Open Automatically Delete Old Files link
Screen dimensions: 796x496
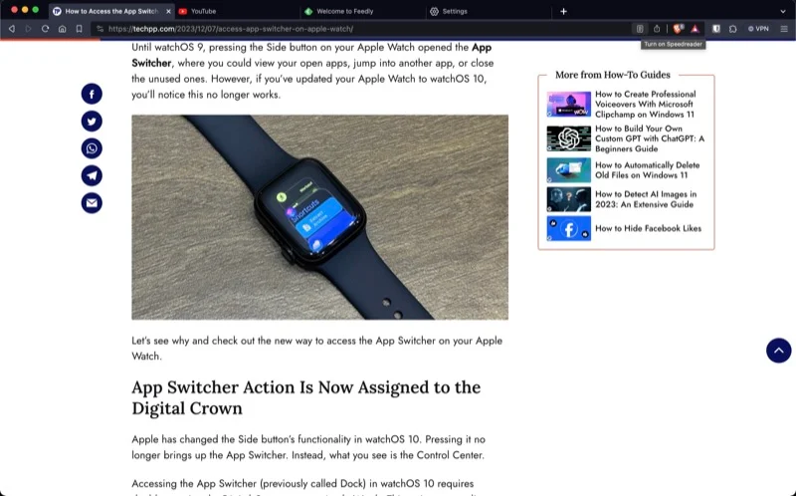point(648,170)
